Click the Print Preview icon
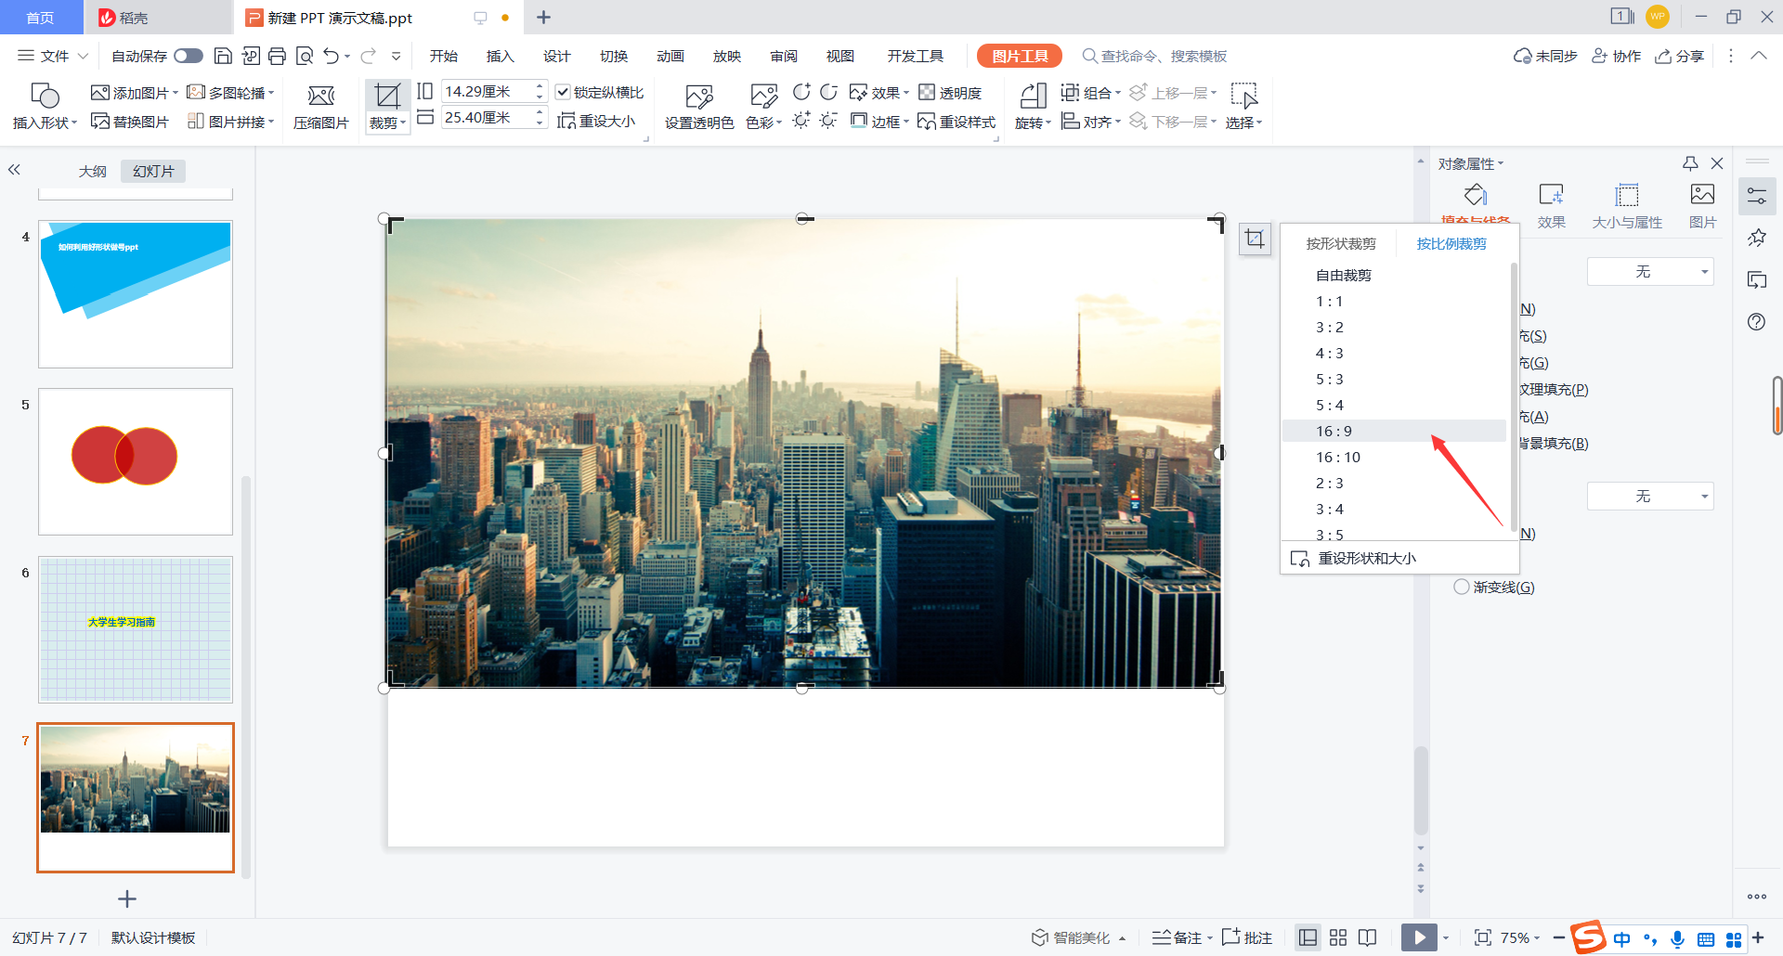The width and height of the screenshot is (1783, 956). 304,56
